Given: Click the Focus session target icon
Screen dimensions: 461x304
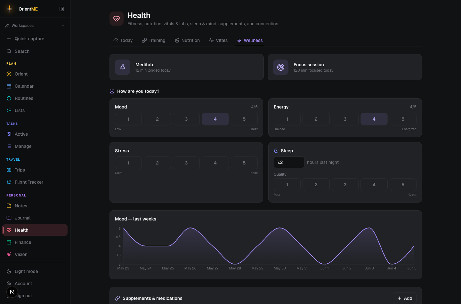Looking at the screenshot, I should tap(281, 67).
